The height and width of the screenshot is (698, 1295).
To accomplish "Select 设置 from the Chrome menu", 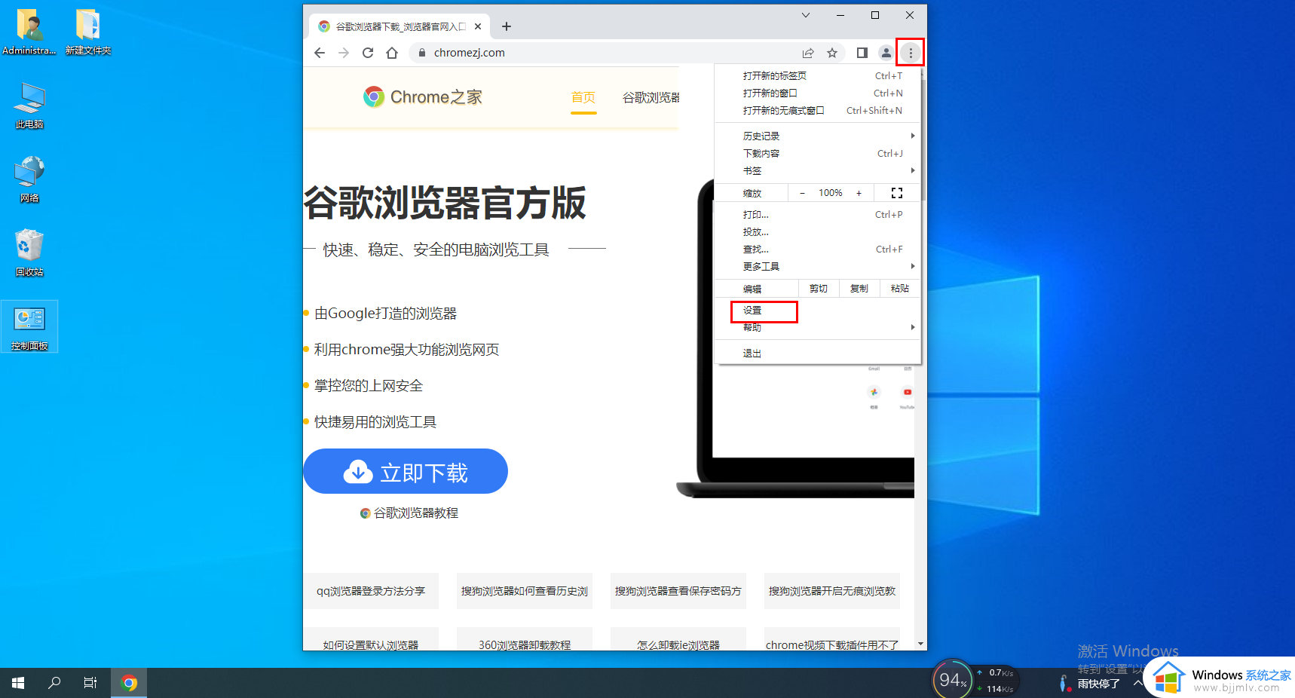I will coord(754,311).
